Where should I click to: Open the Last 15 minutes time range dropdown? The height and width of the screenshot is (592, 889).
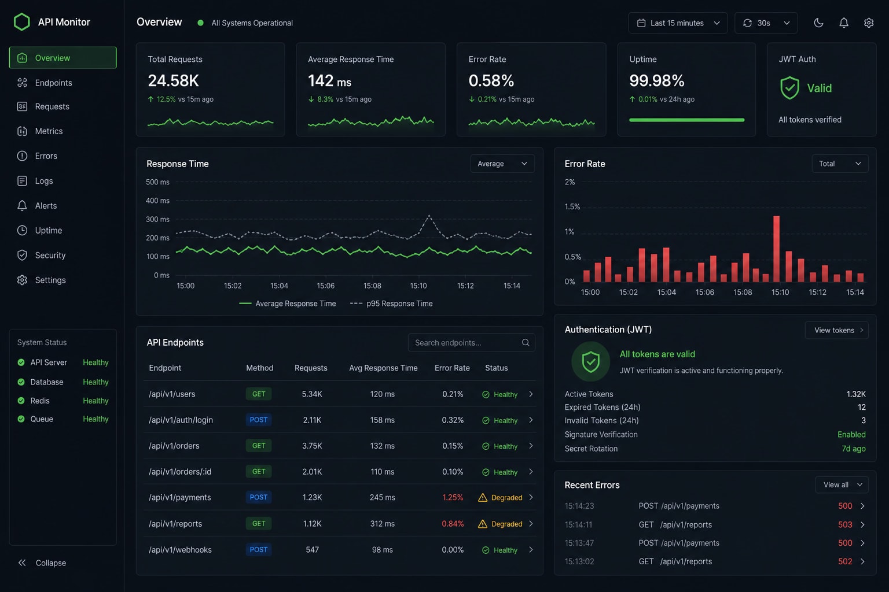click(678, 23)
